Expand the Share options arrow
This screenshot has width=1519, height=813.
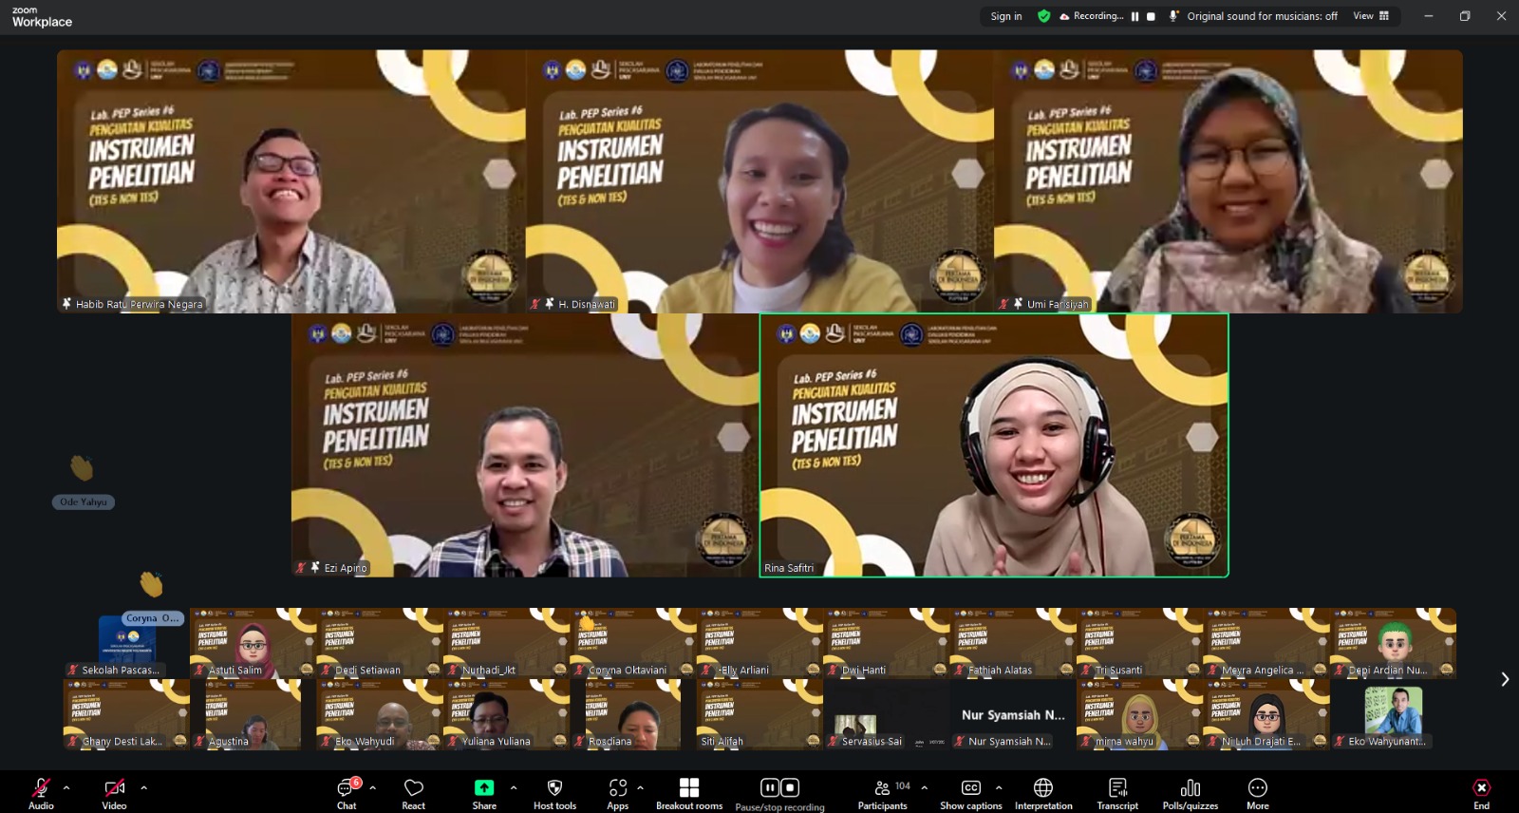514,787
